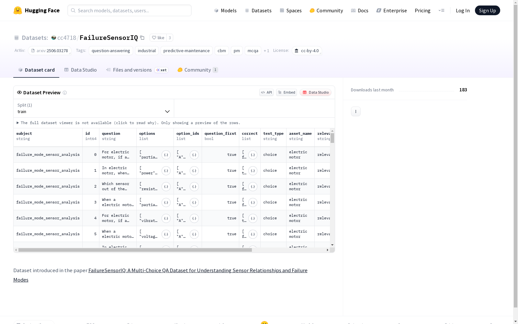Screen dimensions: 518x324
Task: Expand the correct cell in row 3
Action: point(253,202)
